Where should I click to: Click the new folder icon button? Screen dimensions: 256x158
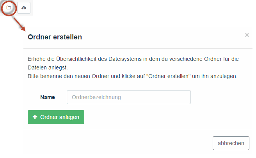pos(9,8)
